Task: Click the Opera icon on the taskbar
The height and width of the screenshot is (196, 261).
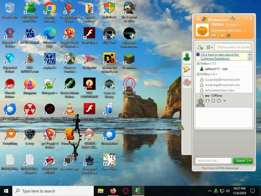Action: coord(125,191)
